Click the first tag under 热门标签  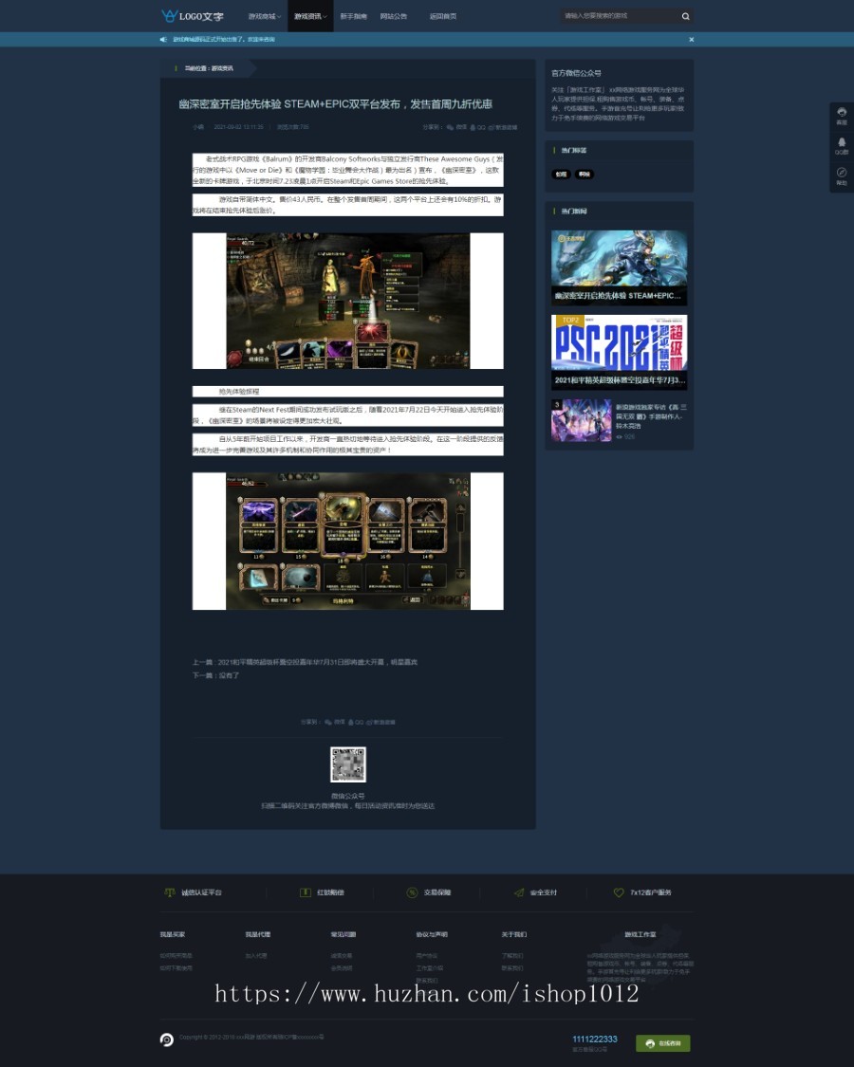[561, 175]
